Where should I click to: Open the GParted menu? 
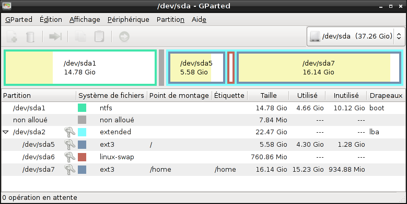(19, 20)
